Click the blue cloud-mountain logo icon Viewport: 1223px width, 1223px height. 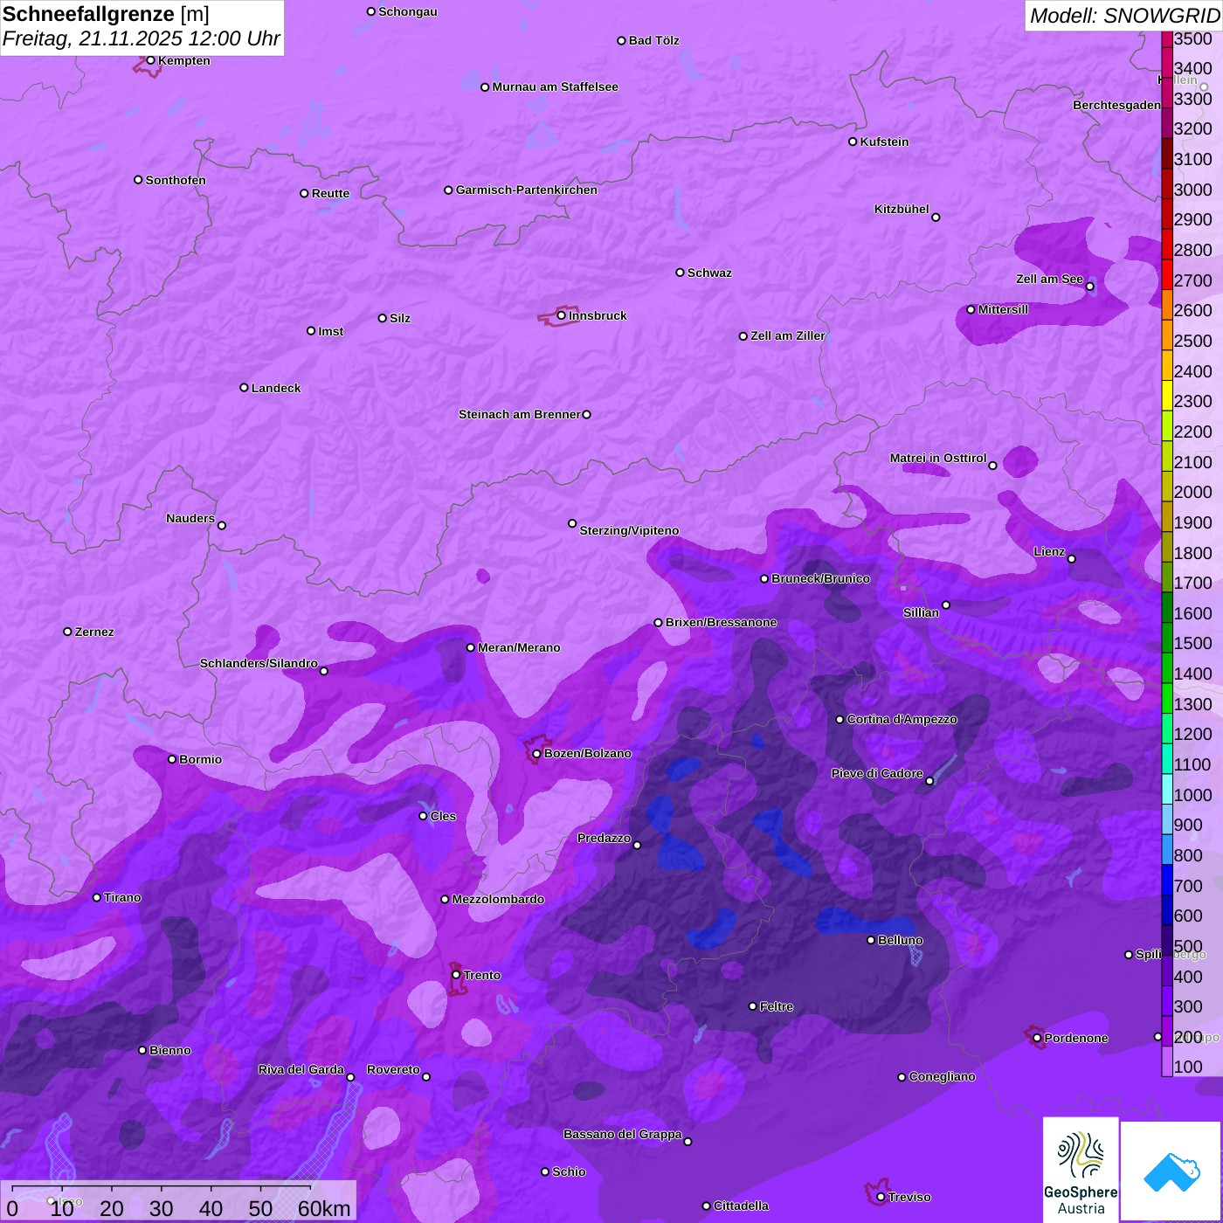tap(1171, 1171)
